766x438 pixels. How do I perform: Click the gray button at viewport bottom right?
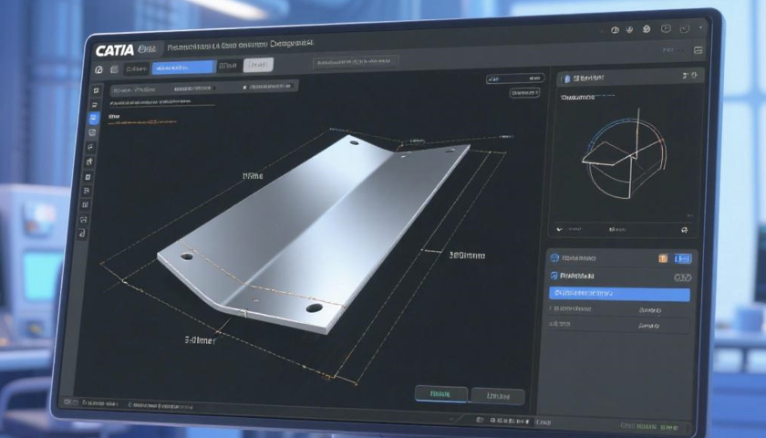(498, 396)
